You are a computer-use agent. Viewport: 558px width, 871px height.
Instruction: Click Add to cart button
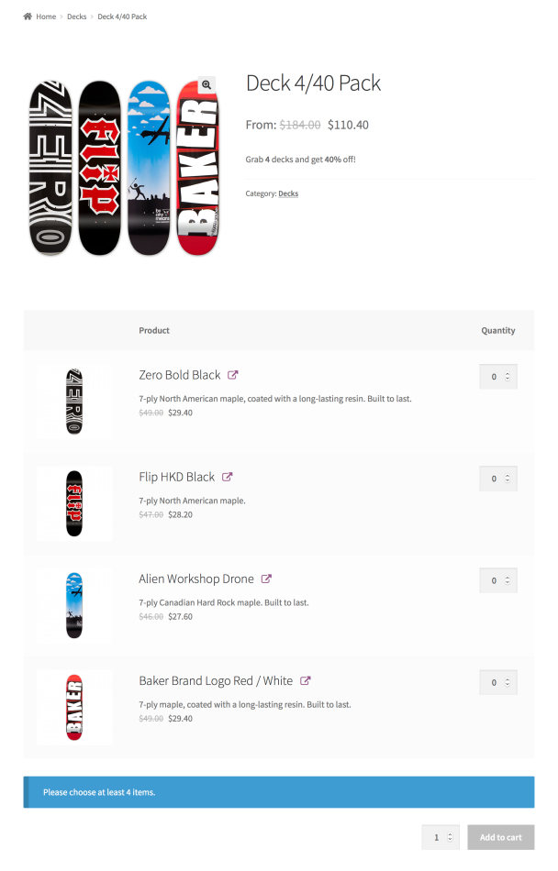coord(500,837)
